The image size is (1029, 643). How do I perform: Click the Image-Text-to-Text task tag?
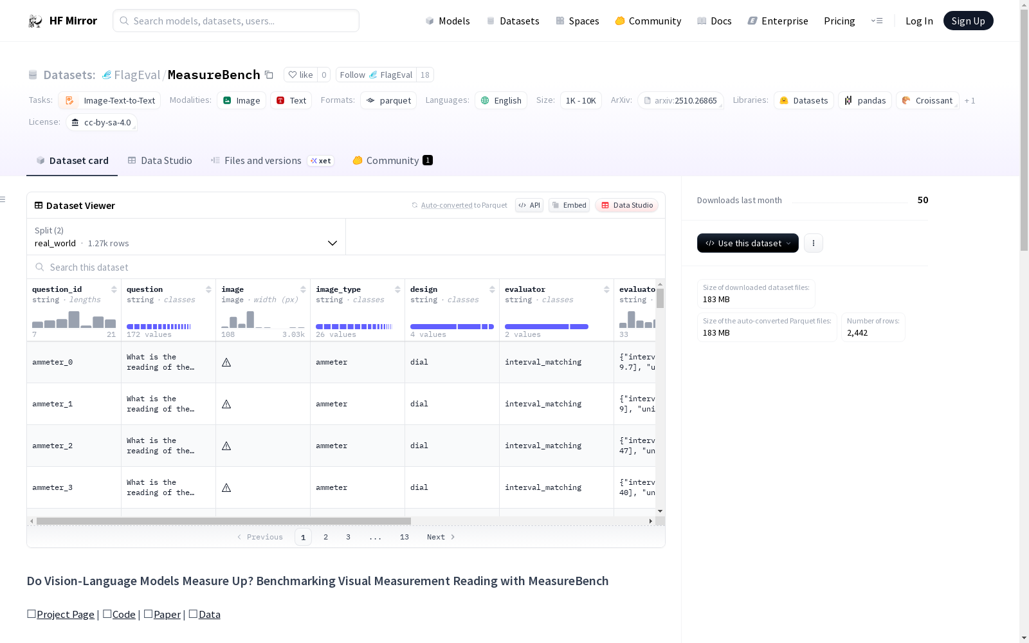click(109, 100)
